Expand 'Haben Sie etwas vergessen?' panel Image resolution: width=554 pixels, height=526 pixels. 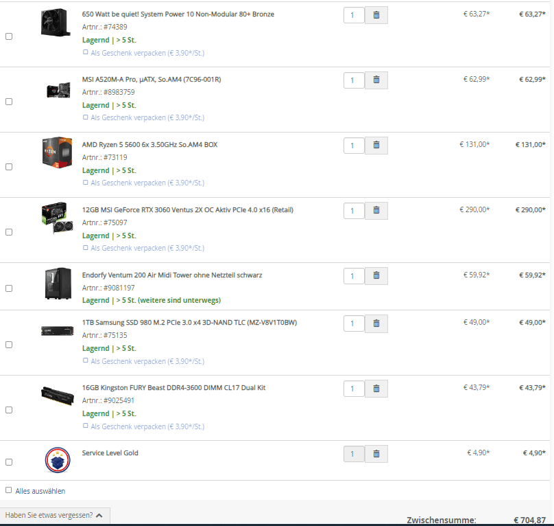tap(54, 516)
